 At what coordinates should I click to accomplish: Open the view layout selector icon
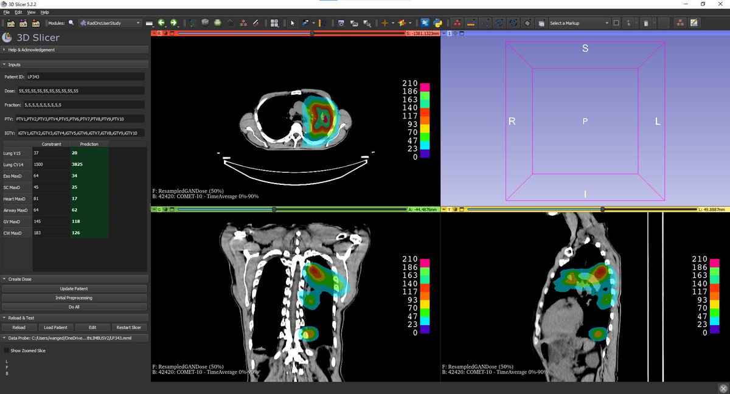click(274, 22)
